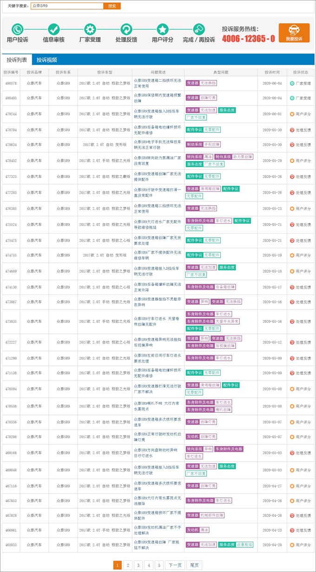This screenshot has height=572, width=316.
Task: Click 用户评分 status icon of complaint 479244
Action: point(292,114)
